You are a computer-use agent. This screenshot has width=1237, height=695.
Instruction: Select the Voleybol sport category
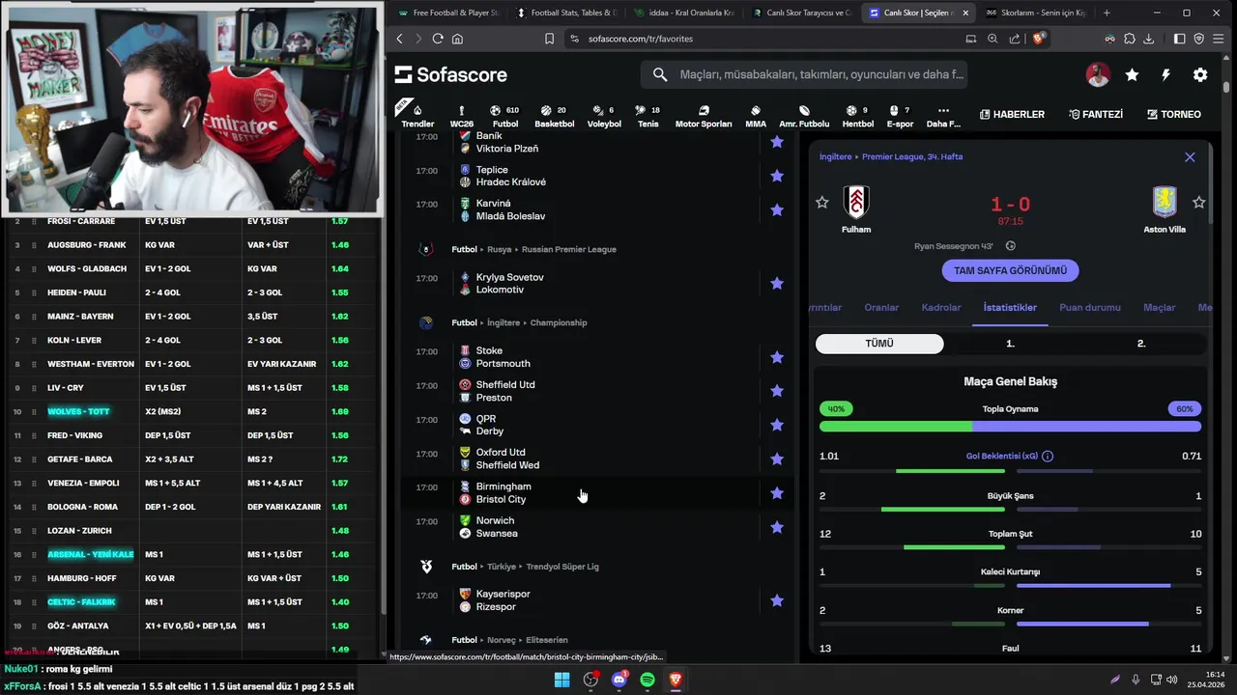[604, 116]
